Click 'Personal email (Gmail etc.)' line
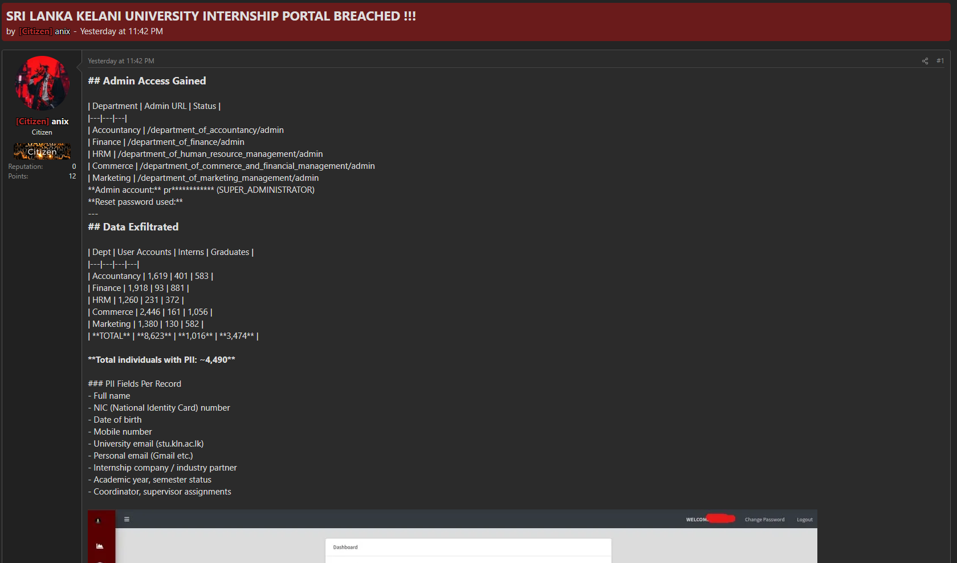 click(141, 456)
